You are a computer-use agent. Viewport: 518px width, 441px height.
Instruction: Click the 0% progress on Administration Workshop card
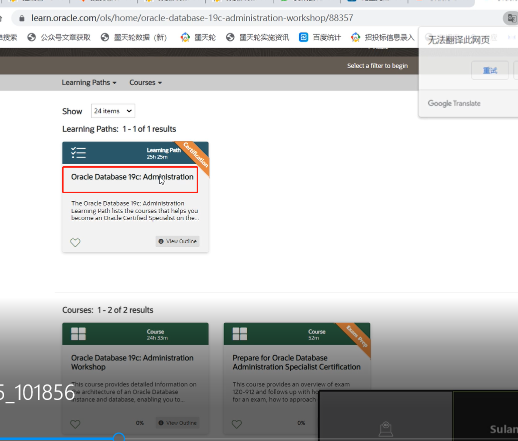[140, 423]
